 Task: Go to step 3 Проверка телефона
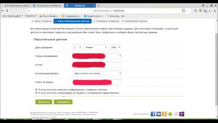(x=106, y=21)
